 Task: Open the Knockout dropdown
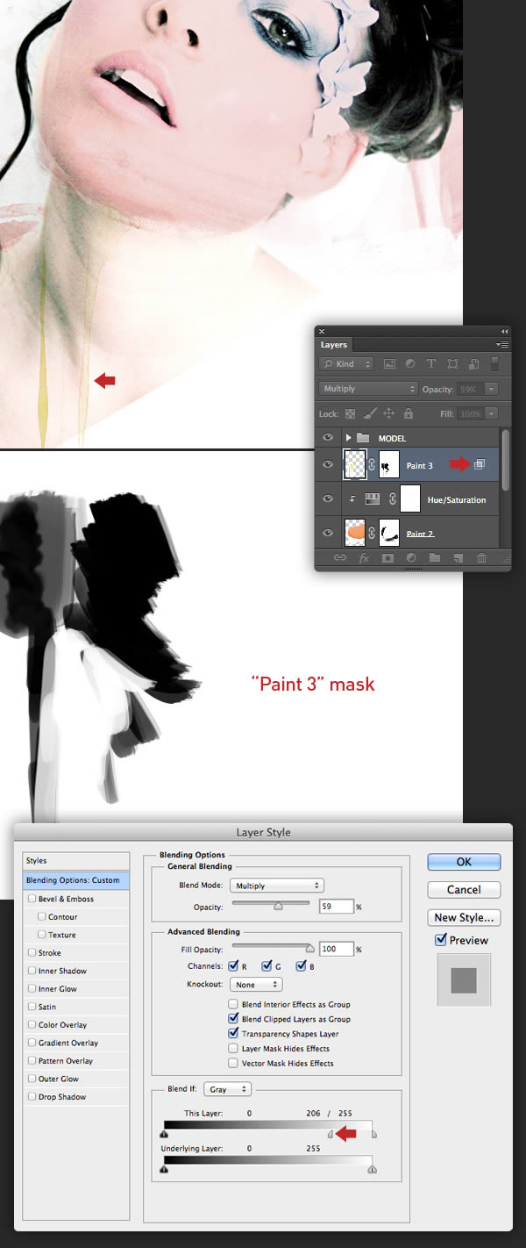coord(257,985)
